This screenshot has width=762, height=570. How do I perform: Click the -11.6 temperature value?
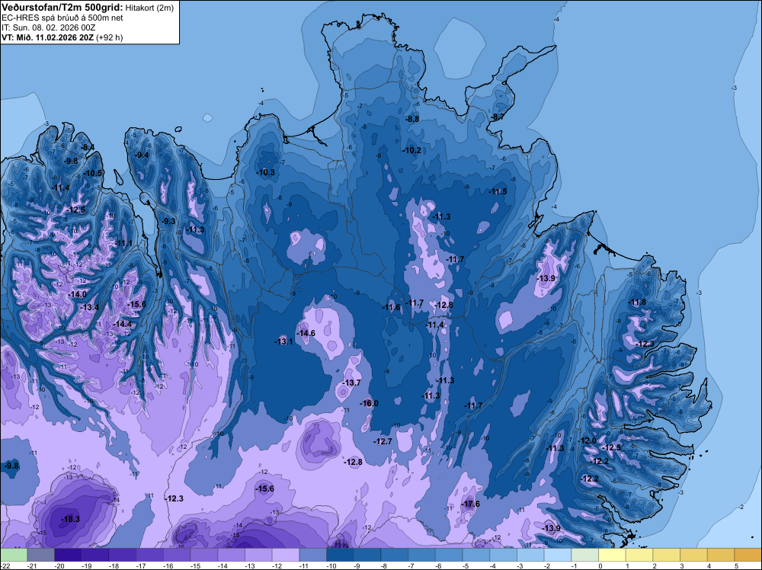point(391,307)
